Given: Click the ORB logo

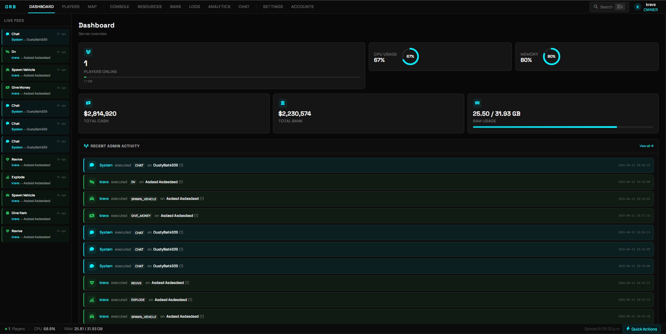Looking at the screenshot, I should [x=10, y=7].
